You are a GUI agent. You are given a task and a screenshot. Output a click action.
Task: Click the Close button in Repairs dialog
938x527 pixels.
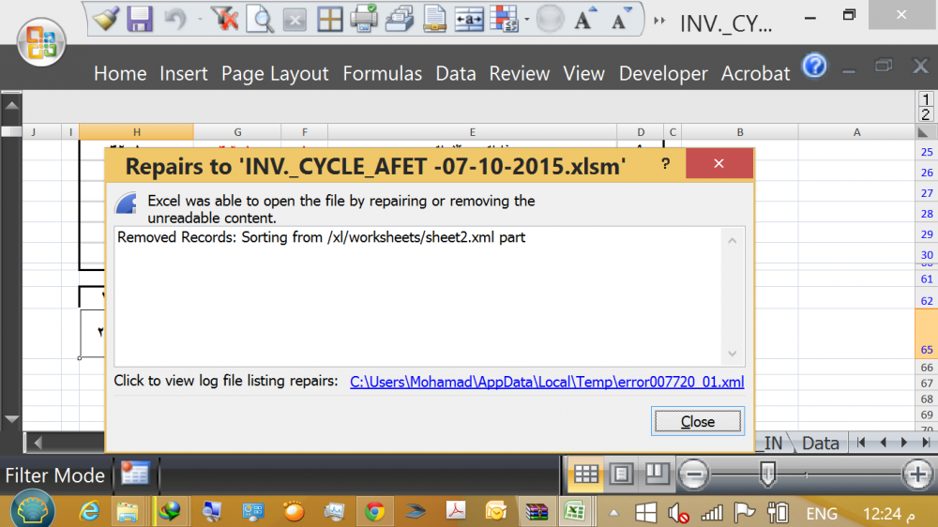click(x=698, y=421)
